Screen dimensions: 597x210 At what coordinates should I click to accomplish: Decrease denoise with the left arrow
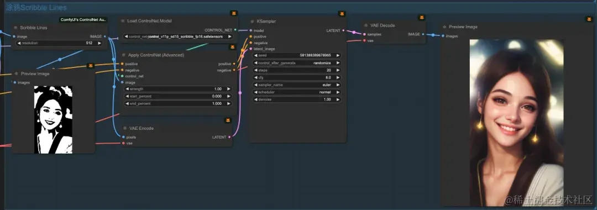[x=256, y=99]
